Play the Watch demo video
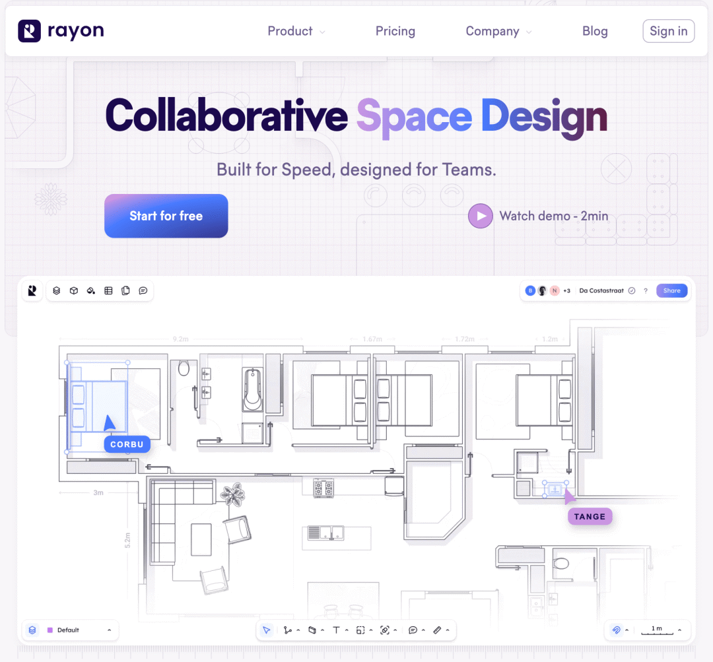713x662 pixels. [x=481, y=216]
